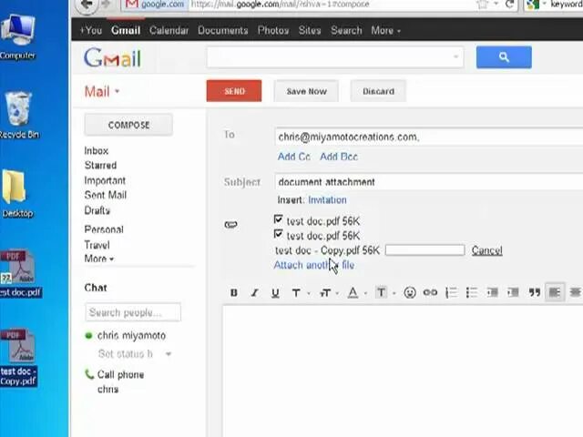
Task: Select the Computer desktop icon
Action: click(18, 37)
